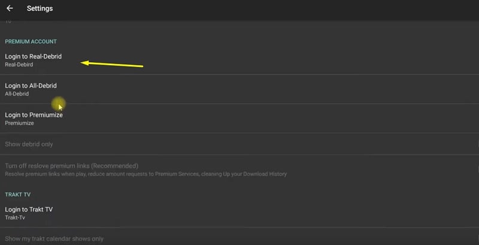
Task: Click the Premiumize subtitle text
Action: (x=19, y=123)
